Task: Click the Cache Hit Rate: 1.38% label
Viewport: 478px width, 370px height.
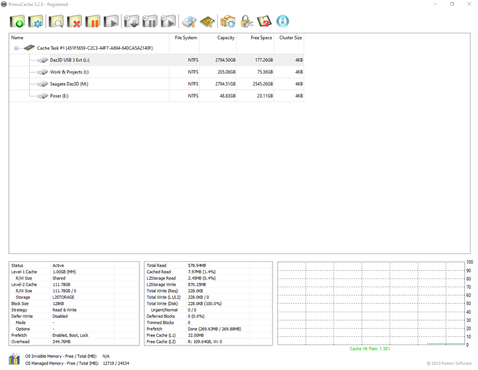Action: (x=370, y=349)
